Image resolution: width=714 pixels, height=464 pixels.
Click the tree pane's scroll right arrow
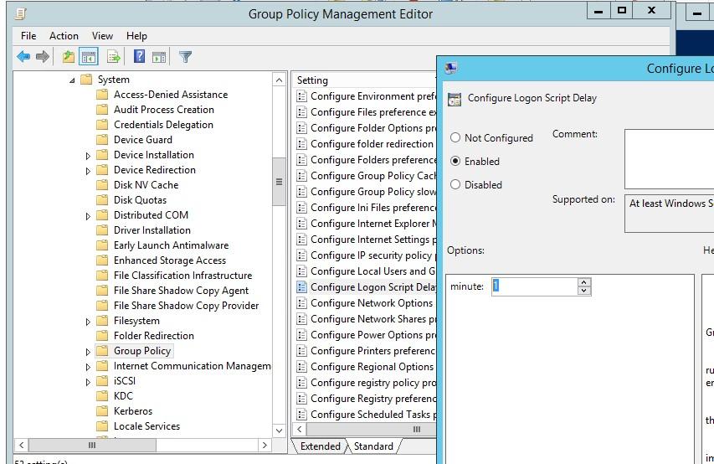265,445
